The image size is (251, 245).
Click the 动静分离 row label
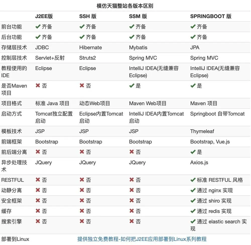coord(11,190)
